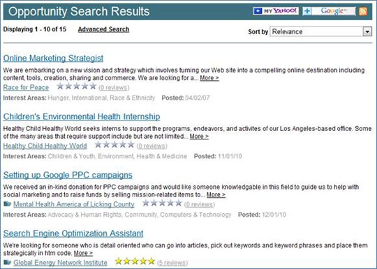Open Online Marketing Strategist opportunity
This screenshot has height=269, width=377.
click(x=53, y=58)
